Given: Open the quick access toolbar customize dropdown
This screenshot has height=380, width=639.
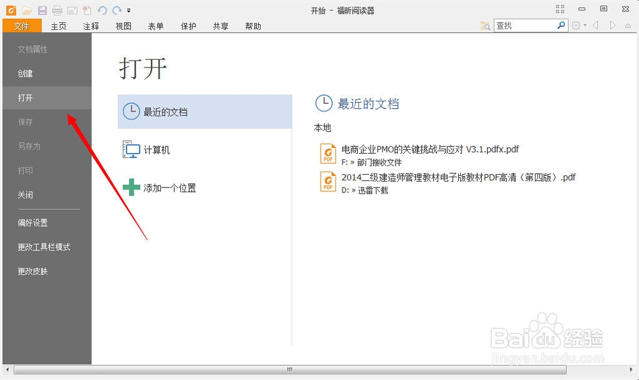Looking at the screenshot, I should (x=129, y=10).
